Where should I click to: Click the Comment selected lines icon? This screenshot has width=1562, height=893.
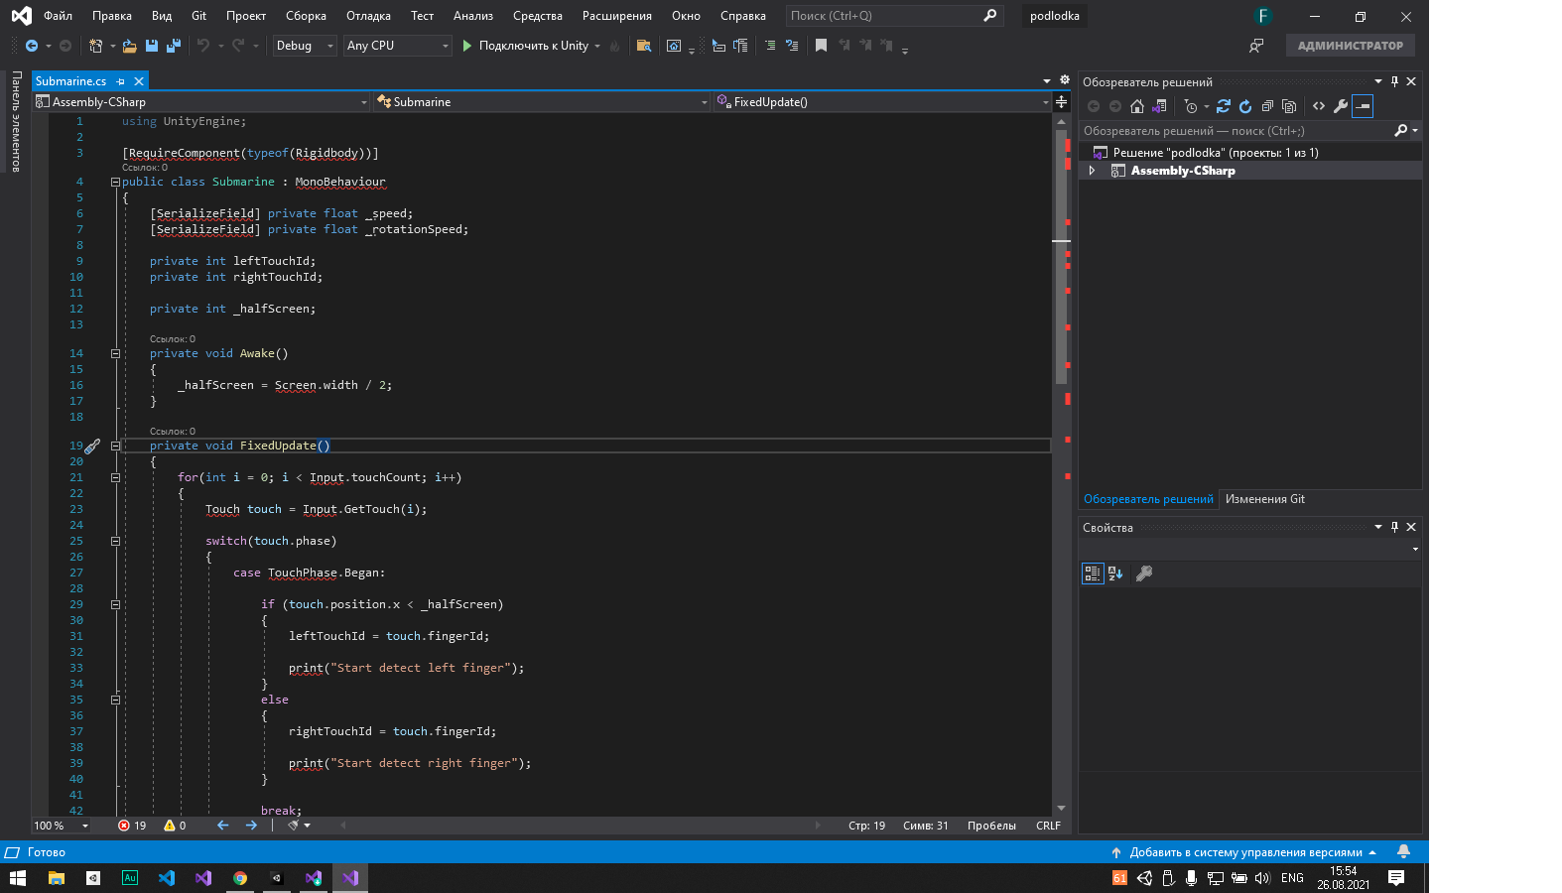pyautogui.click(x=770, y=46)
